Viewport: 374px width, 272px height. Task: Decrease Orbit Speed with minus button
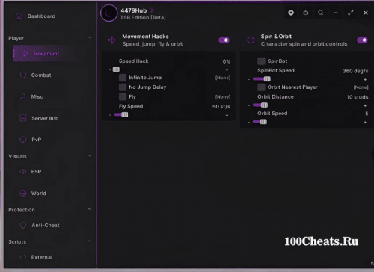tap(248, 122)
